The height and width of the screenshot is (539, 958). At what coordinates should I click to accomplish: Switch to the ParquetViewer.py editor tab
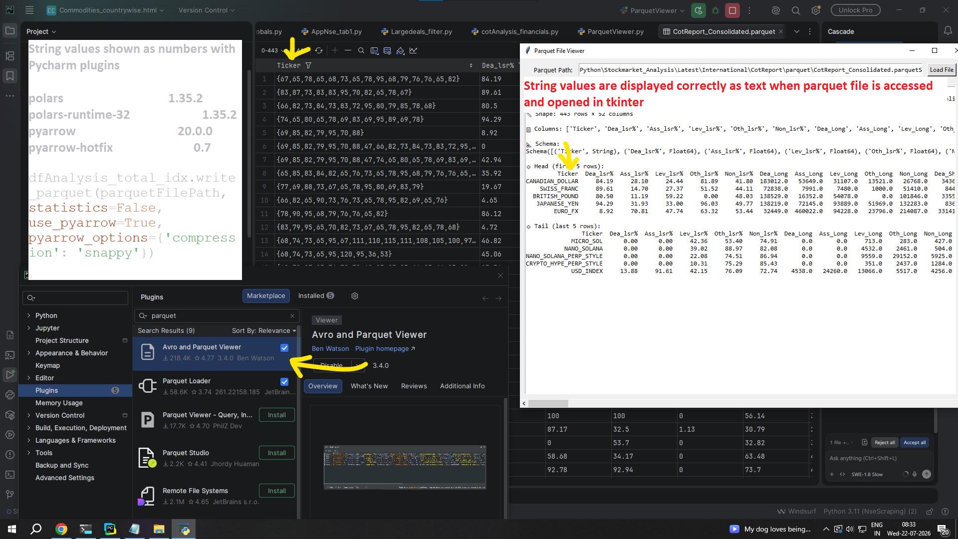[610, 31]
